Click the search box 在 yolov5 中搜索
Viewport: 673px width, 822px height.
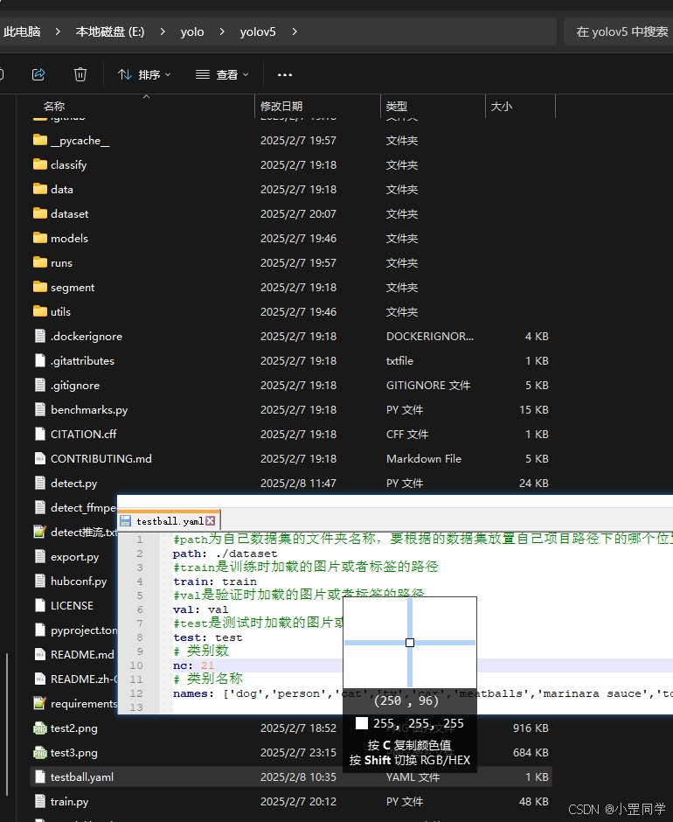click(x=619, y=32)
